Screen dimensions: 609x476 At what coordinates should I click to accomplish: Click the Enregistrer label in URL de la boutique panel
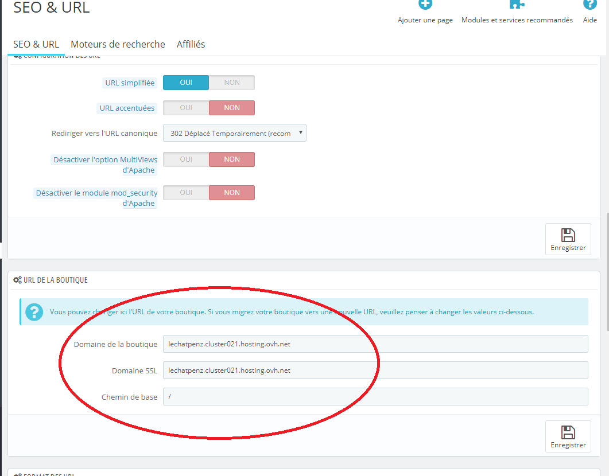(568, 446)
